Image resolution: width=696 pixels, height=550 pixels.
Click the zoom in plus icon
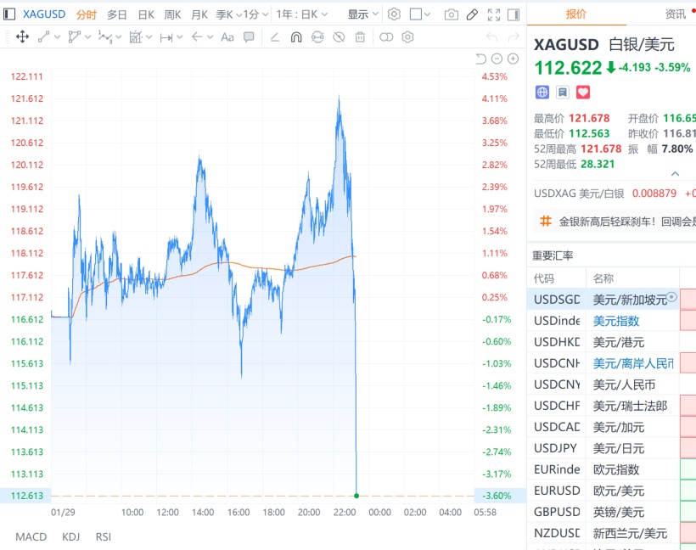[x=514, y=59]
